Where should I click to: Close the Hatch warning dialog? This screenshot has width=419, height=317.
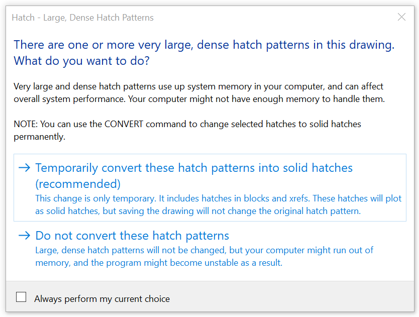pyautogui.click(x=401, y=18)
